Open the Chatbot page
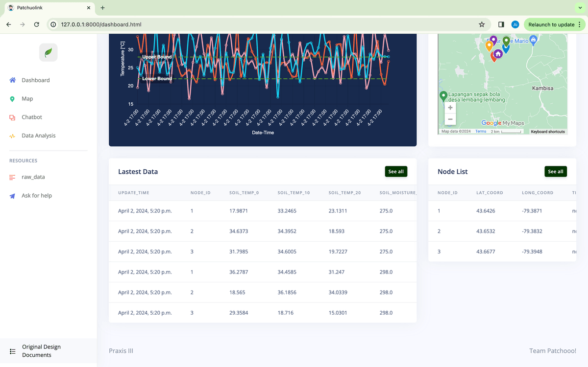This screenshot has height=367, width=588. (32, 117)
